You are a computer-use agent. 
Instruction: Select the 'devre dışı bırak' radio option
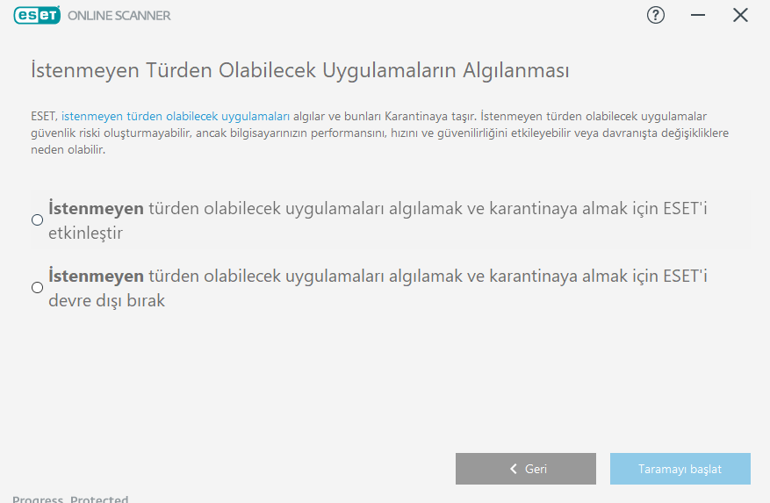pyautogui.click(x=38, y=287)
